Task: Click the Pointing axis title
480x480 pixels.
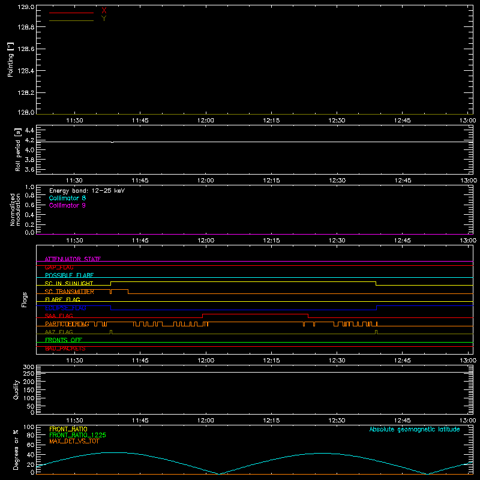Action: (11, 59)
